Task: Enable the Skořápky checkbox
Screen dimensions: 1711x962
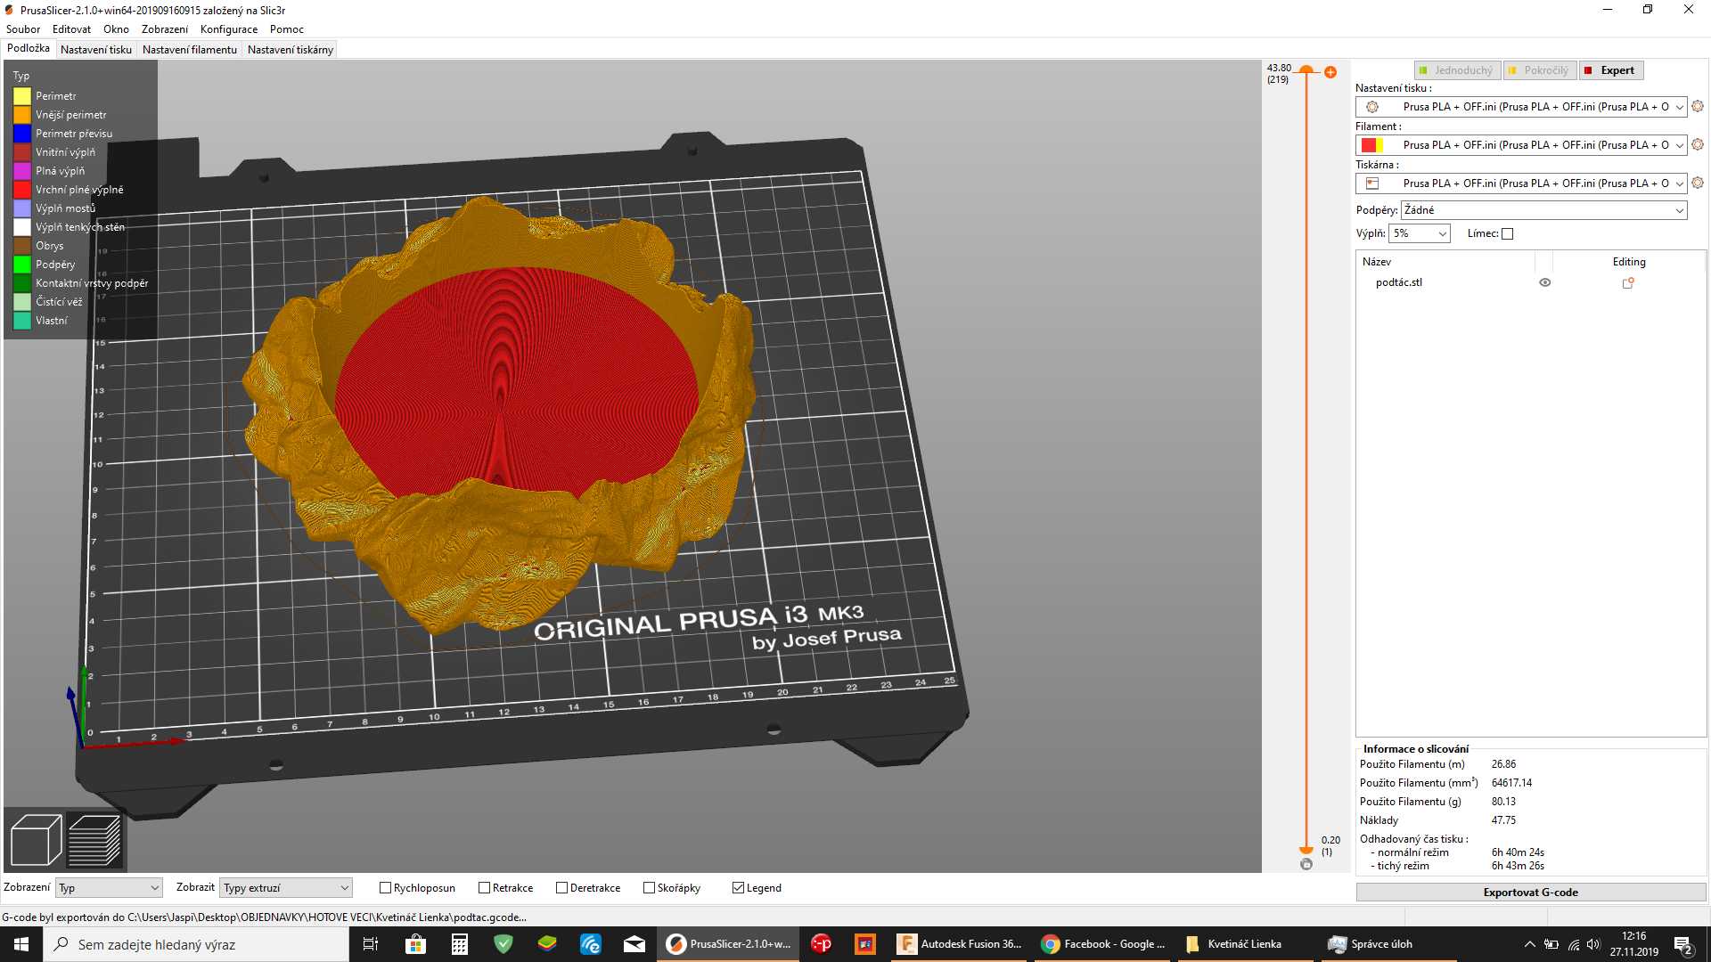Action: [649, 888]
